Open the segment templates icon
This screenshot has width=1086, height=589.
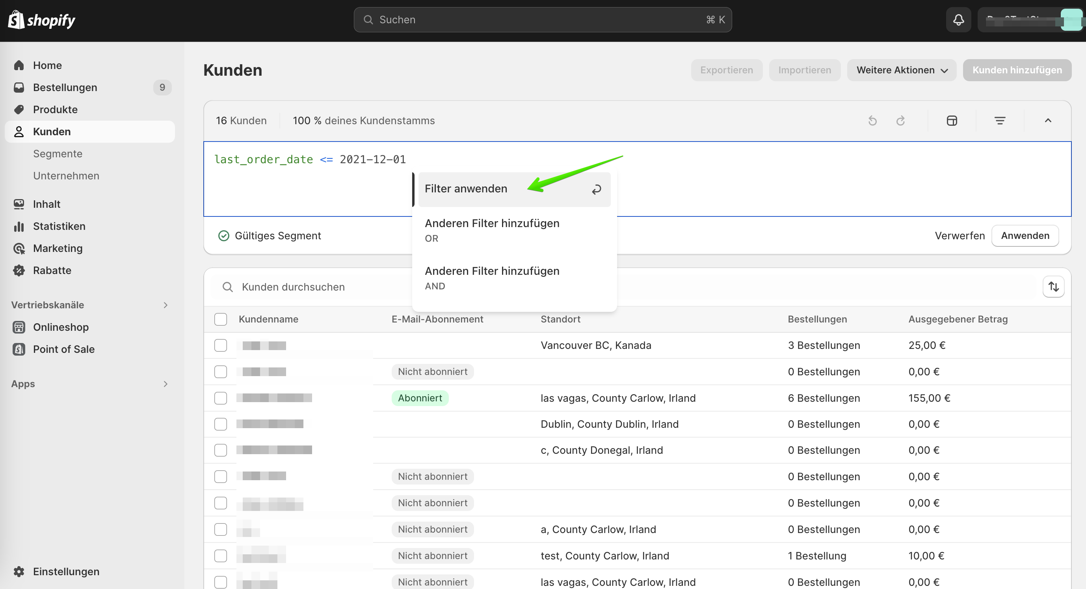point(952,121)
